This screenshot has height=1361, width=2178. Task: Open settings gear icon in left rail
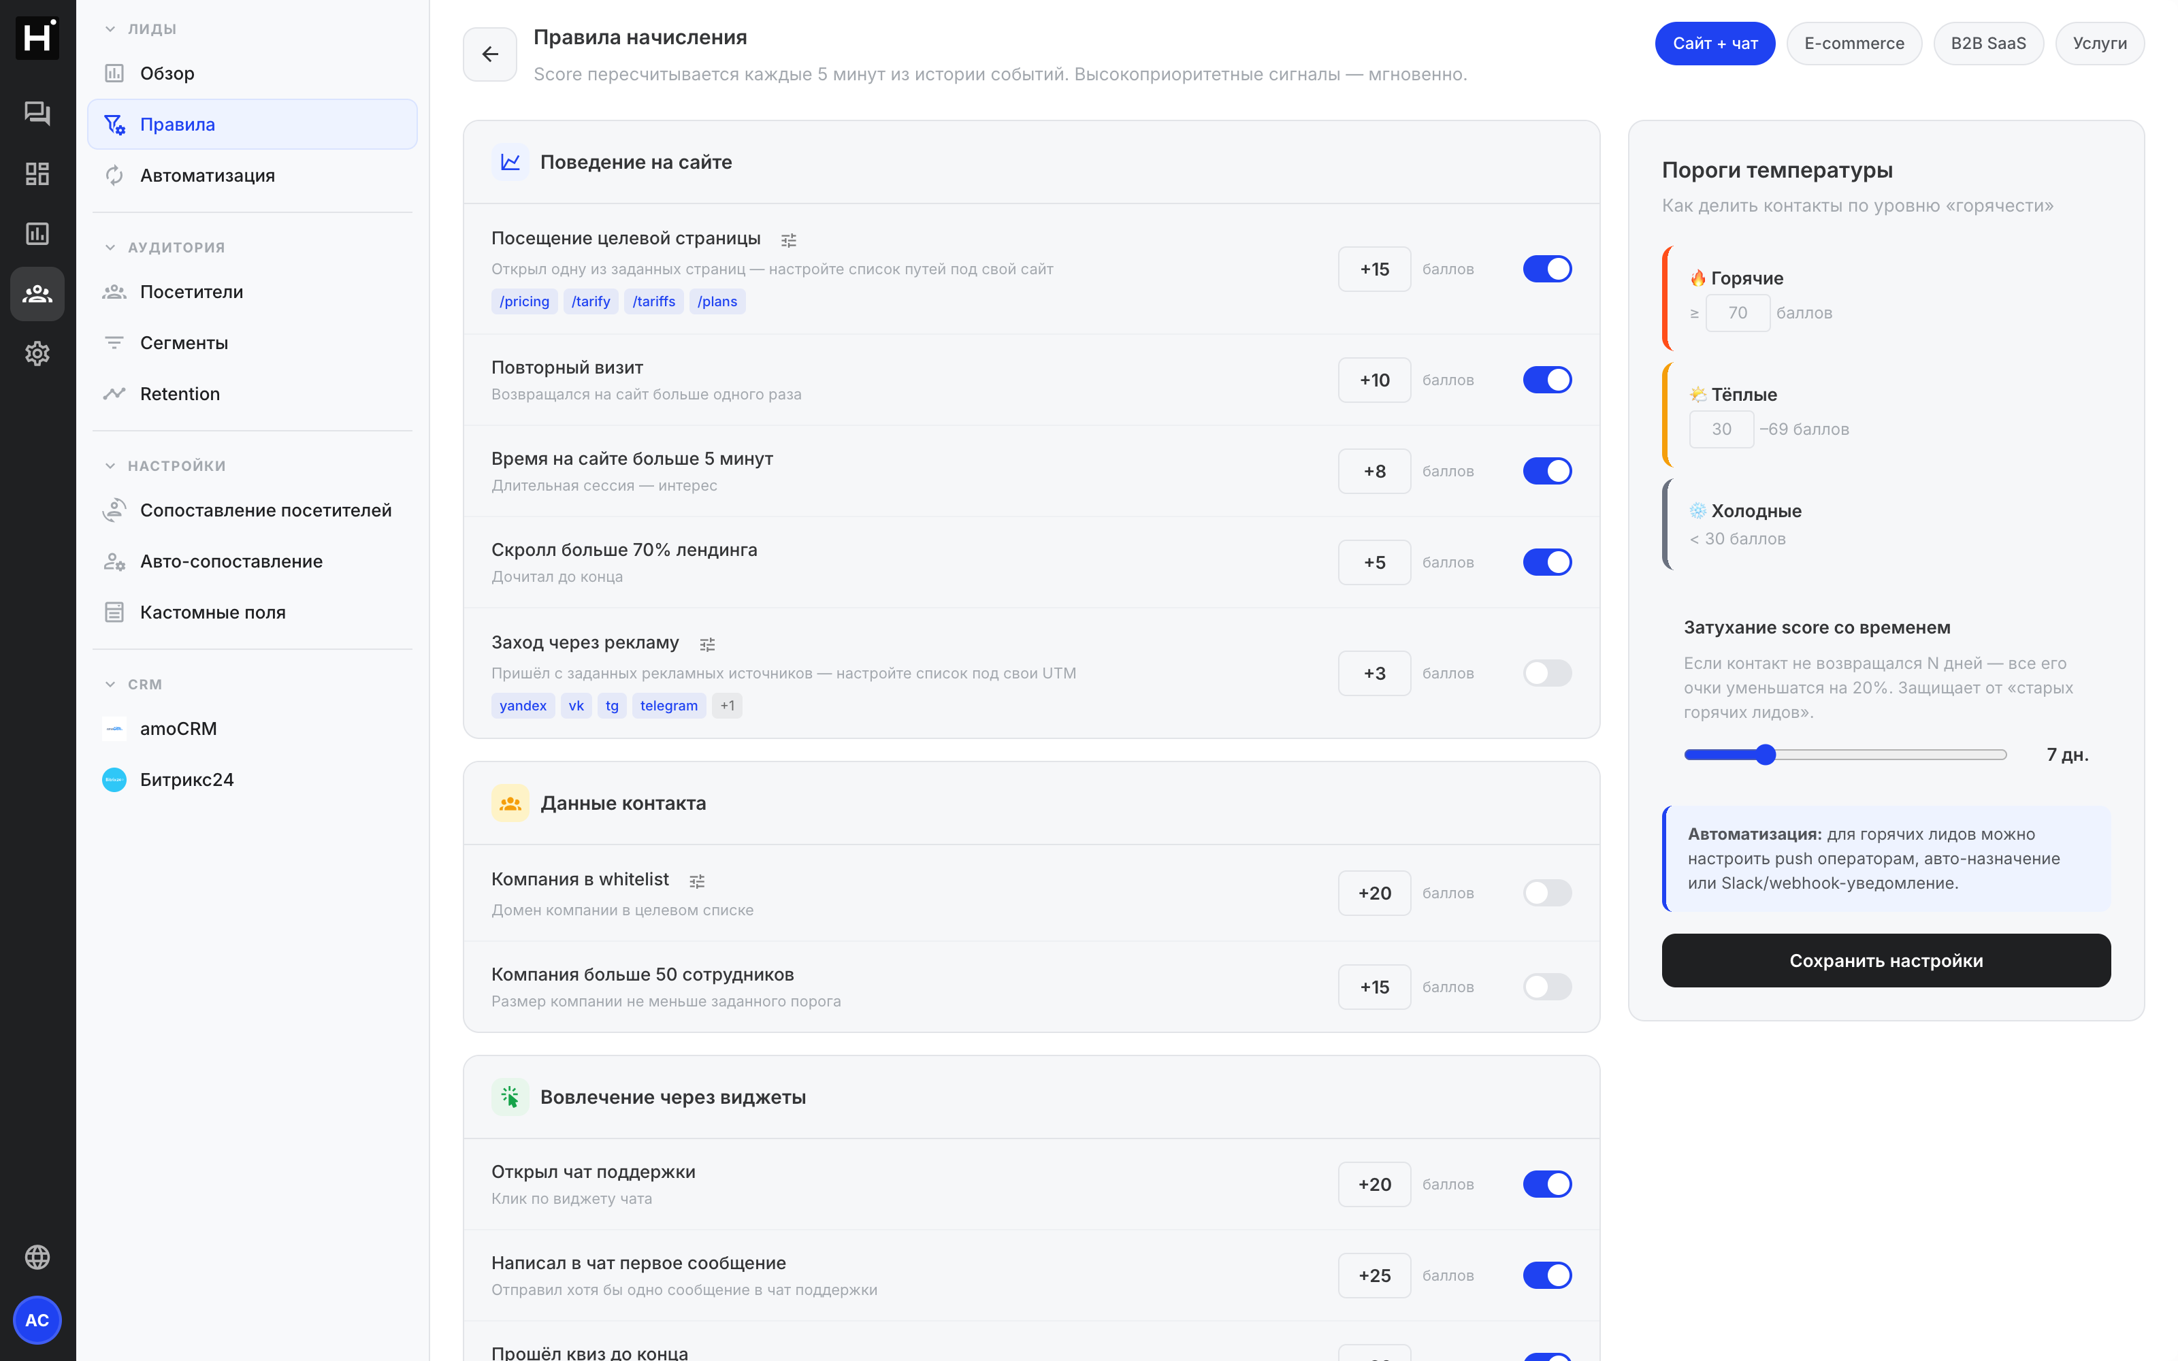(37, 354)
